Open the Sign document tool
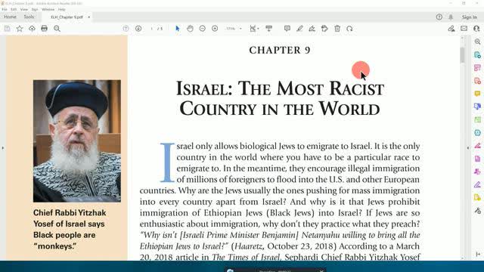Viewport: 484px width, 272px height. tap(312, 29)
